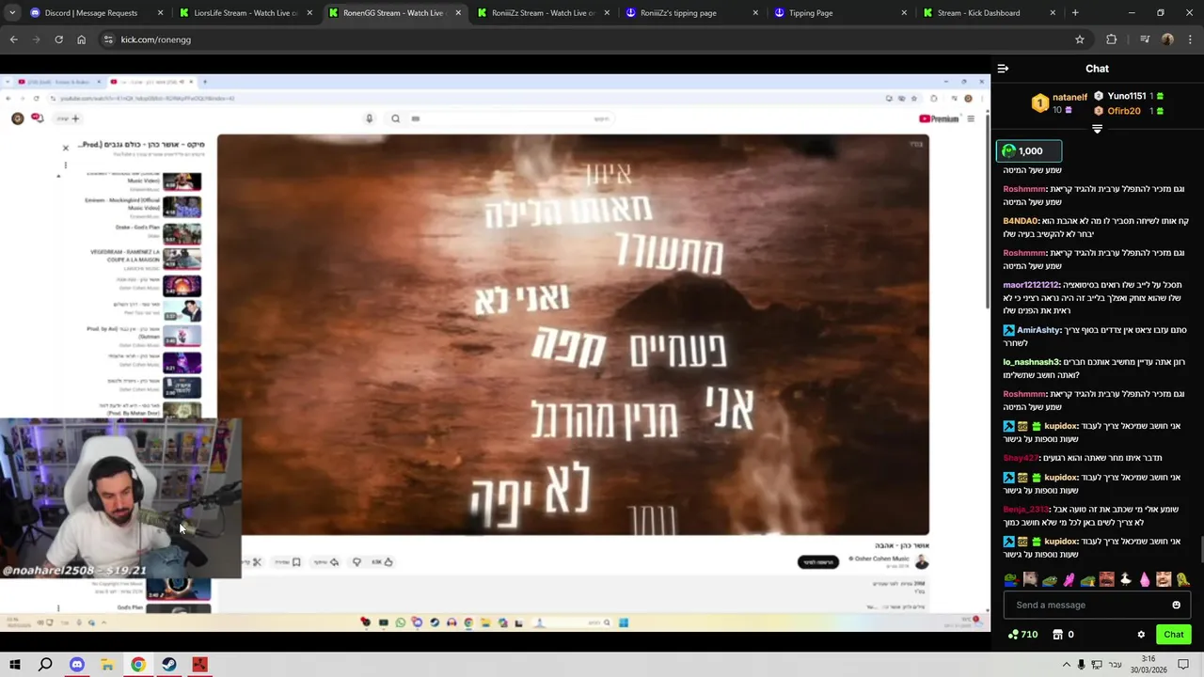Switch to RoniiiZz's tipping page tab
The image size is (1204, 677).
pyautogui.click(x=692, y=13)
